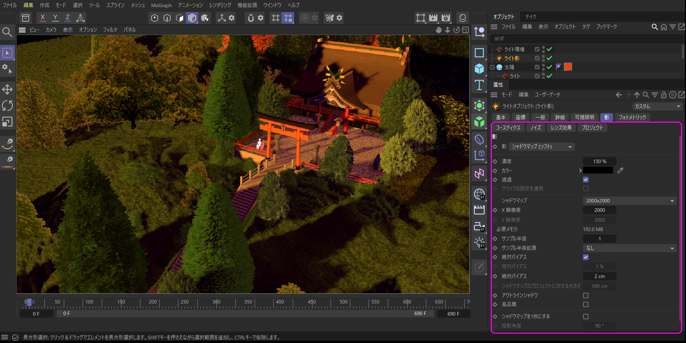
Task: Select the Scale tool in left toolbar
Action: (8, 122)
